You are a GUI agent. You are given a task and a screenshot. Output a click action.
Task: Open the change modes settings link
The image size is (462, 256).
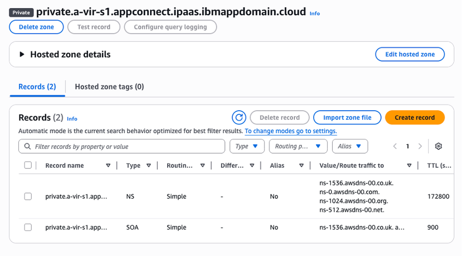click(291, 131)
